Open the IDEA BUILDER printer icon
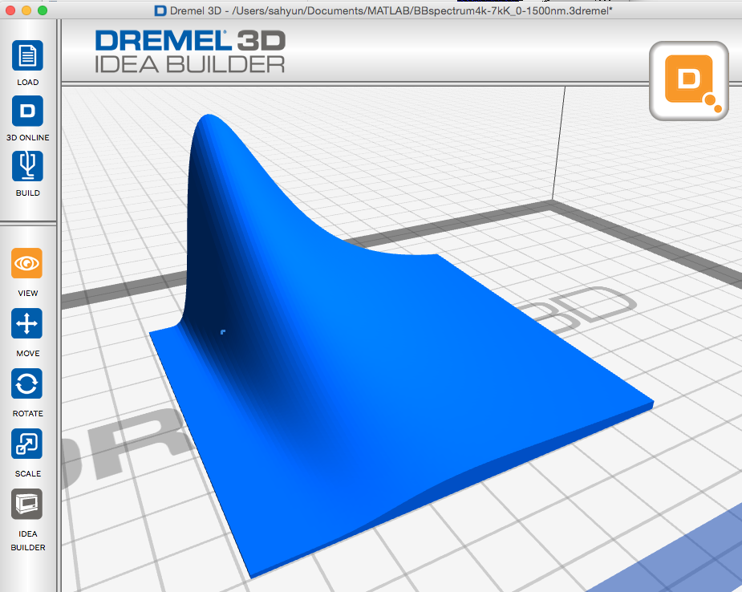Screen dimensions: 742x592 point(27,504)
